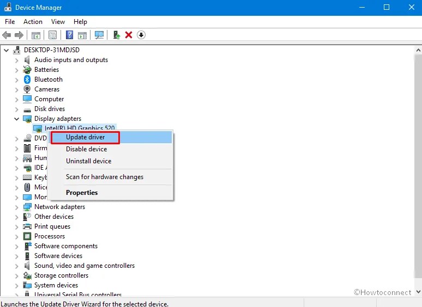
Task: Click the Back arrow toolbar icon
Action: pos(7,35)
